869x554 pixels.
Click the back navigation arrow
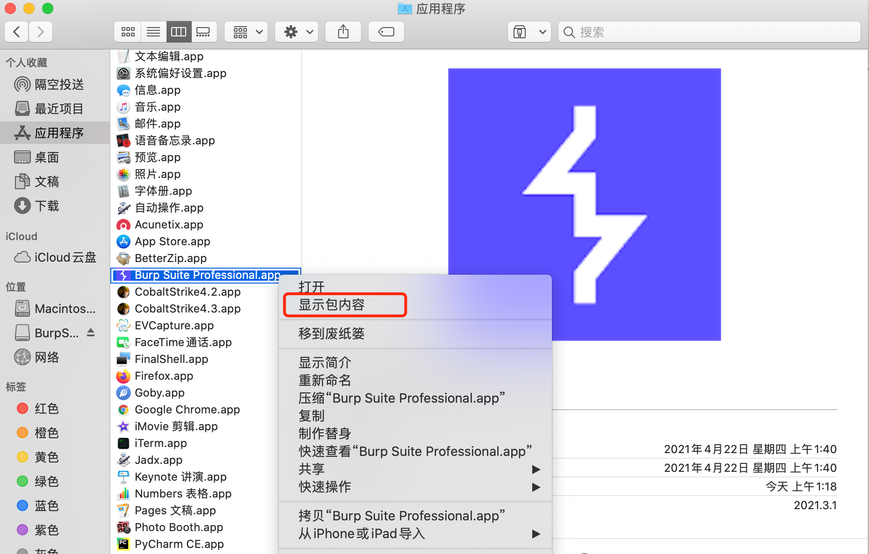click(16, 31)
